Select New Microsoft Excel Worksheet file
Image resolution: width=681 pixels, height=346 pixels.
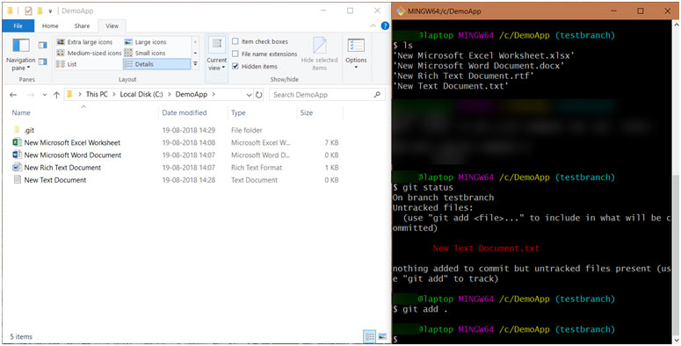pyautogui.click(x=72, y=143)
